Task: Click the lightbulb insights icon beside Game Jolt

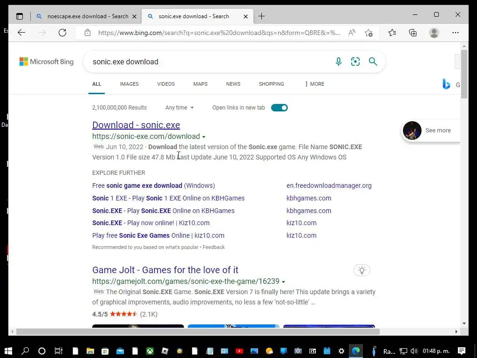Action: pyautogui.click(x=361, y=270)
